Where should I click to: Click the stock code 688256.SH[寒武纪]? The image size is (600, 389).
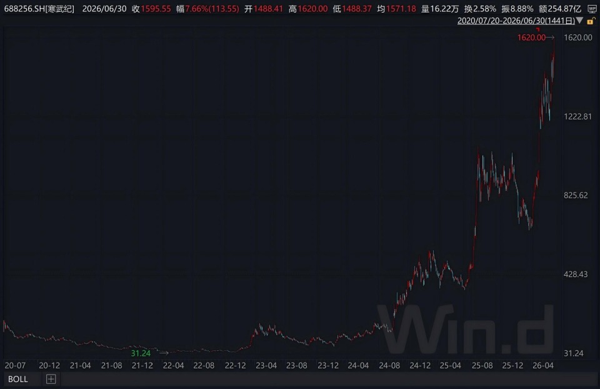39,9
